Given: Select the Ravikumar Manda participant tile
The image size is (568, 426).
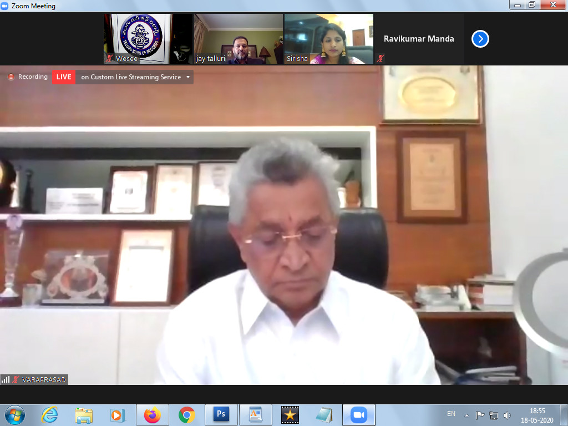Looking at the screenshot, I should click(419, 39).
